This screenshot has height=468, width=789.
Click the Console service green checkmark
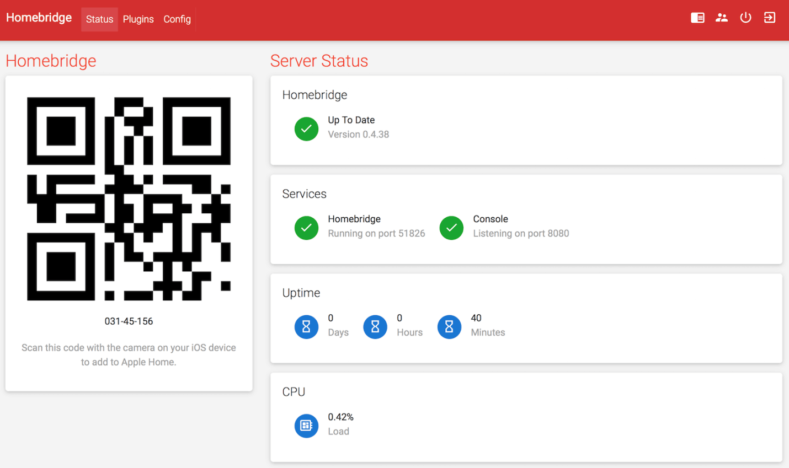pyautogui.click(x=451, y=228)
